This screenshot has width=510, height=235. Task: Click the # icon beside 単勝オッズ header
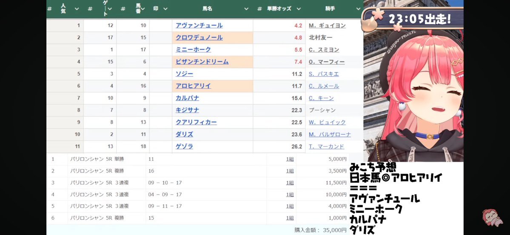[x=259, y=9]
